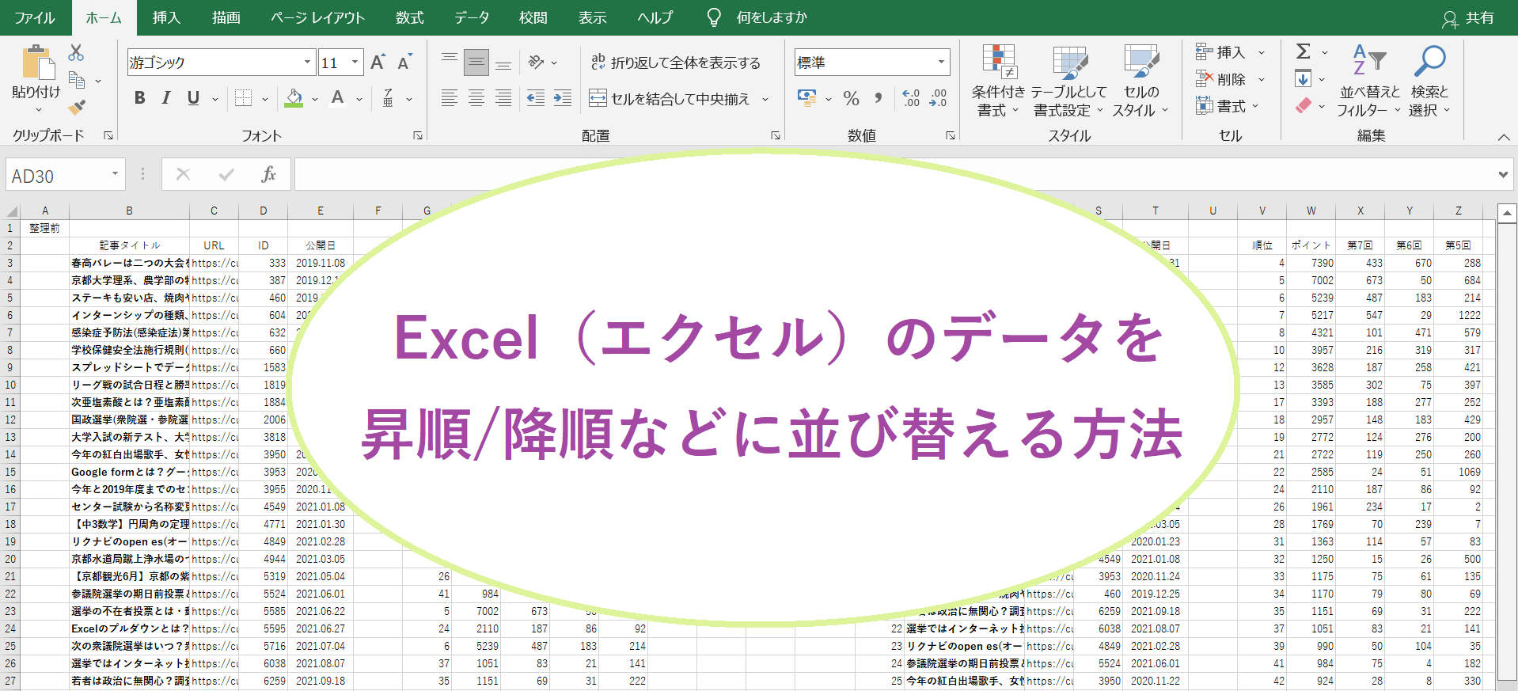Increase indent icon
1518x691 pixels.
(x=563, y=98)
